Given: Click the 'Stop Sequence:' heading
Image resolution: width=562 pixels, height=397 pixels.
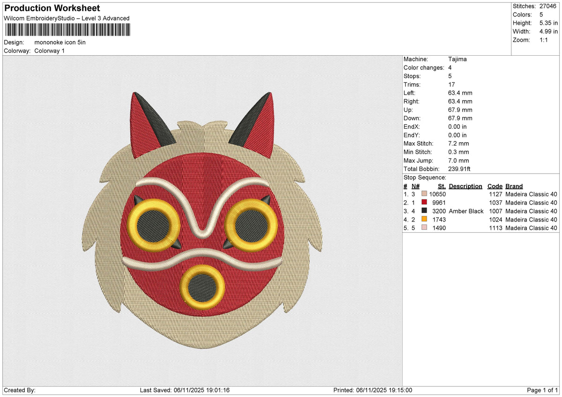Looking at the screenshot, I should click(425, 178).
